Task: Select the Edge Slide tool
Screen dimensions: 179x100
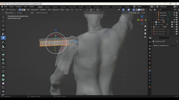Action: click(x=3, y=87)
